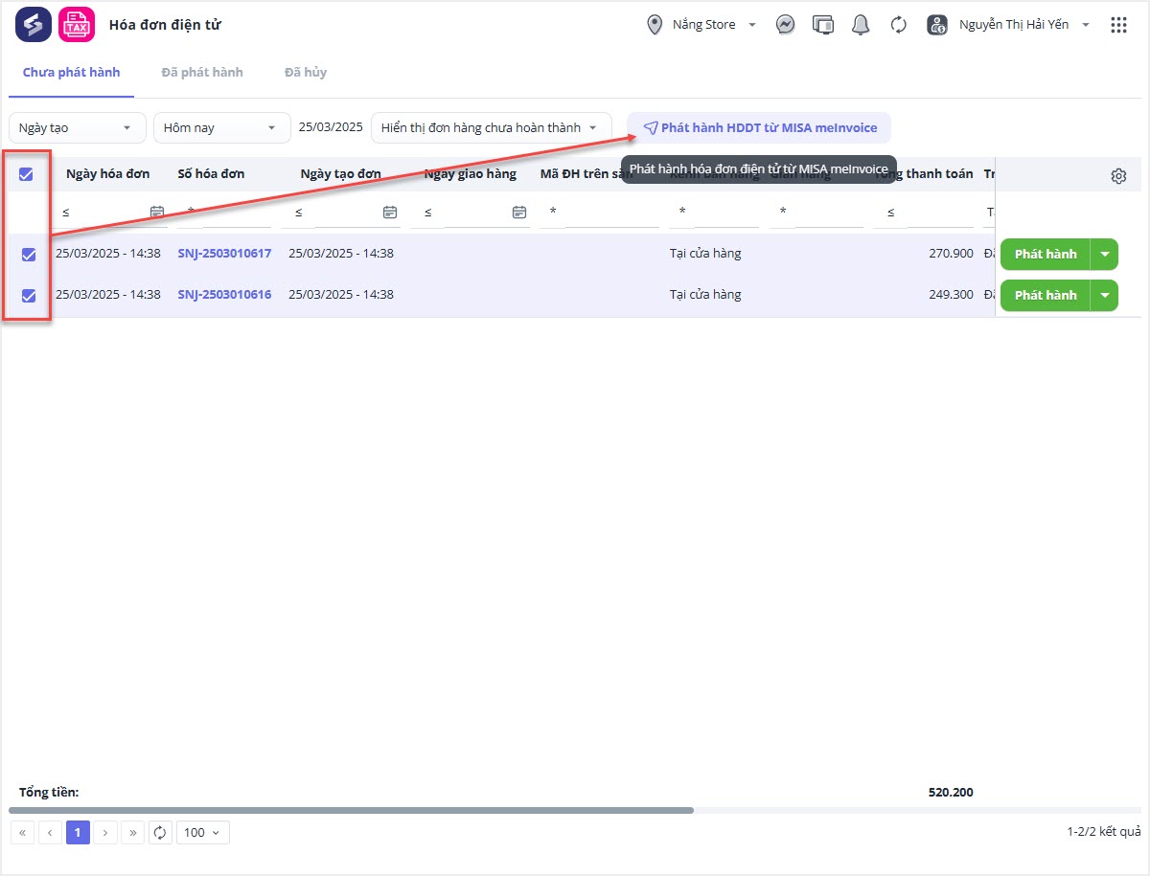Reload the table using pagination refresh icon
This screenshot has height=876, width=1150.
click(x=160, y=833)
